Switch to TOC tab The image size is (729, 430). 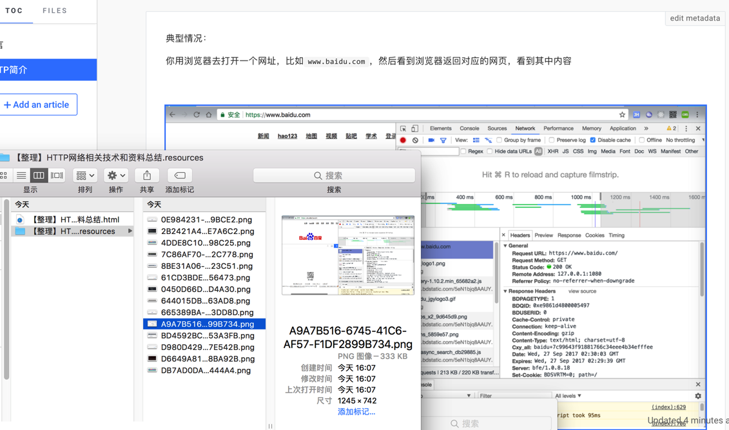[14, 11]
